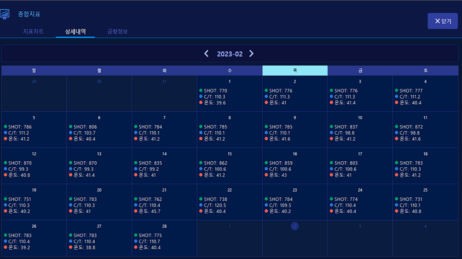Click green SHOT dot on February 1

coord(201,91)
